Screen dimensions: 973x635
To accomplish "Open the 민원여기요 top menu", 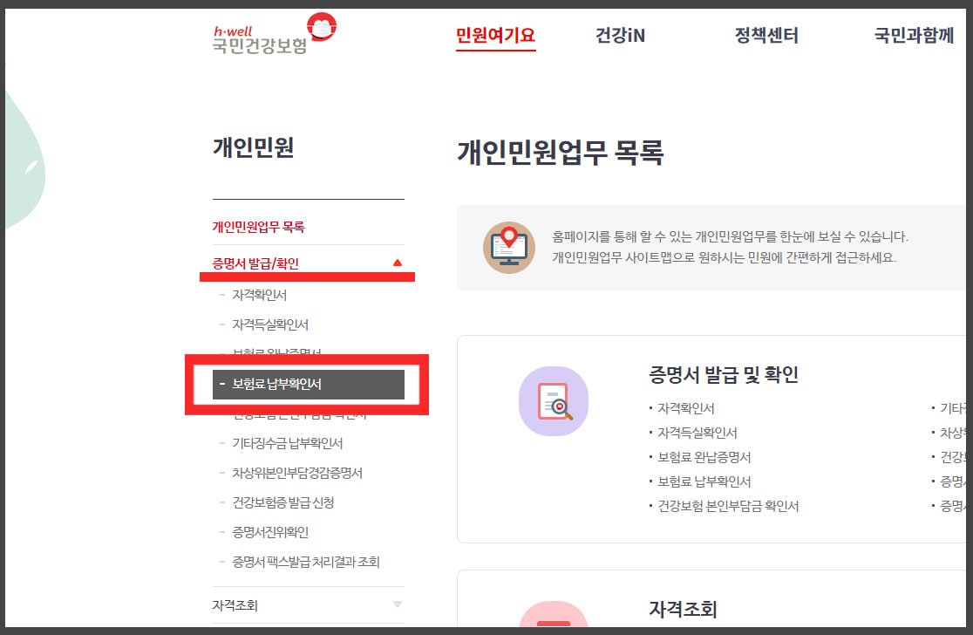I will (x=495, y=36).
